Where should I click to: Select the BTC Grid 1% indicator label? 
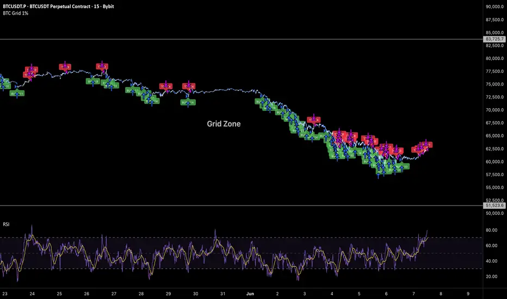pyautogui.click(x=16, y=13)
